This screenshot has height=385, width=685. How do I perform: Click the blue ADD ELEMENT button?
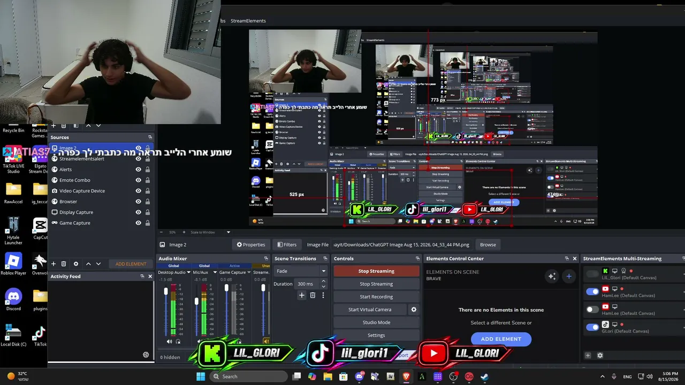[501, 339]
